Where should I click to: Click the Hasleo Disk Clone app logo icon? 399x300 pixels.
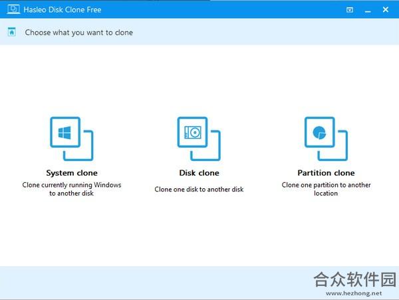13,9
